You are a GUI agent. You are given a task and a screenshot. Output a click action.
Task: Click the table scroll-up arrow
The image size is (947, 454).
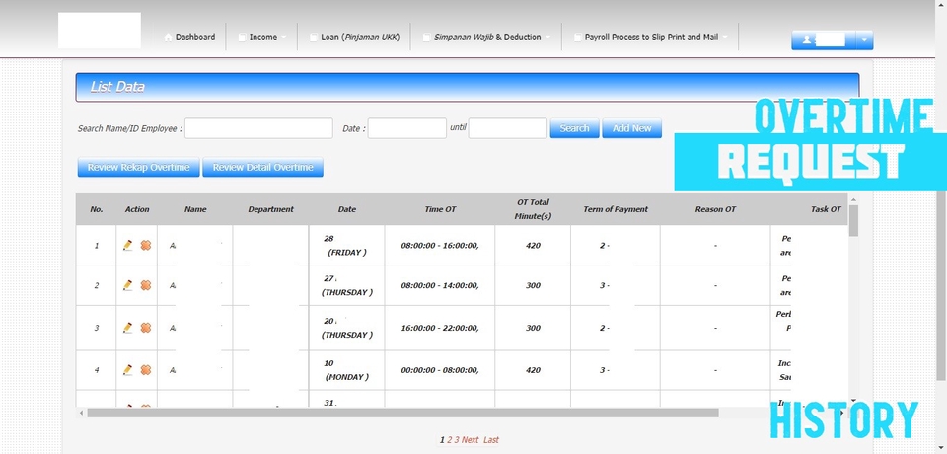coord(853,199)
